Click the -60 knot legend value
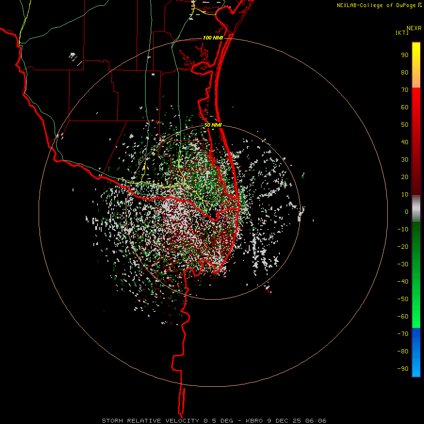Image resolution: width=424 pixels, height=424 pixels. (x=403, y=317)
